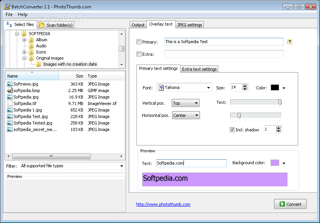This screenshot has height=223, width=320.
Task: Decrease the shadow value stepper
Action: pos(278,131)
